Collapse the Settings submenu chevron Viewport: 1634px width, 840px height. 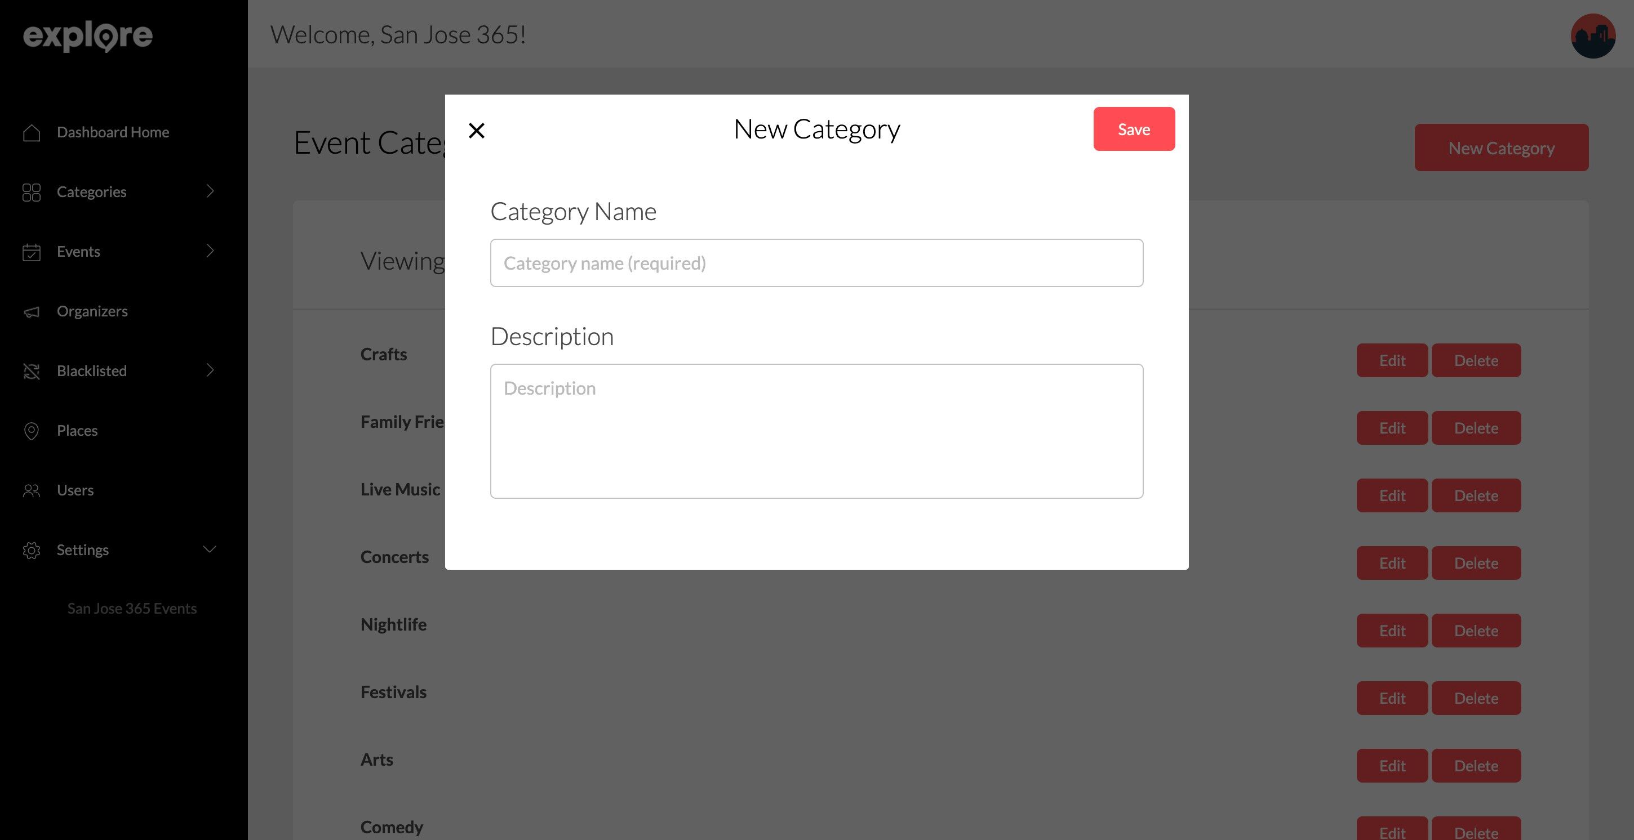[210, 549]
